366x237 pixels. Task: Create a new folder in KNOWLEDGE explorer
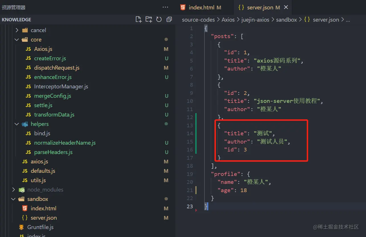tap(149, 19)
